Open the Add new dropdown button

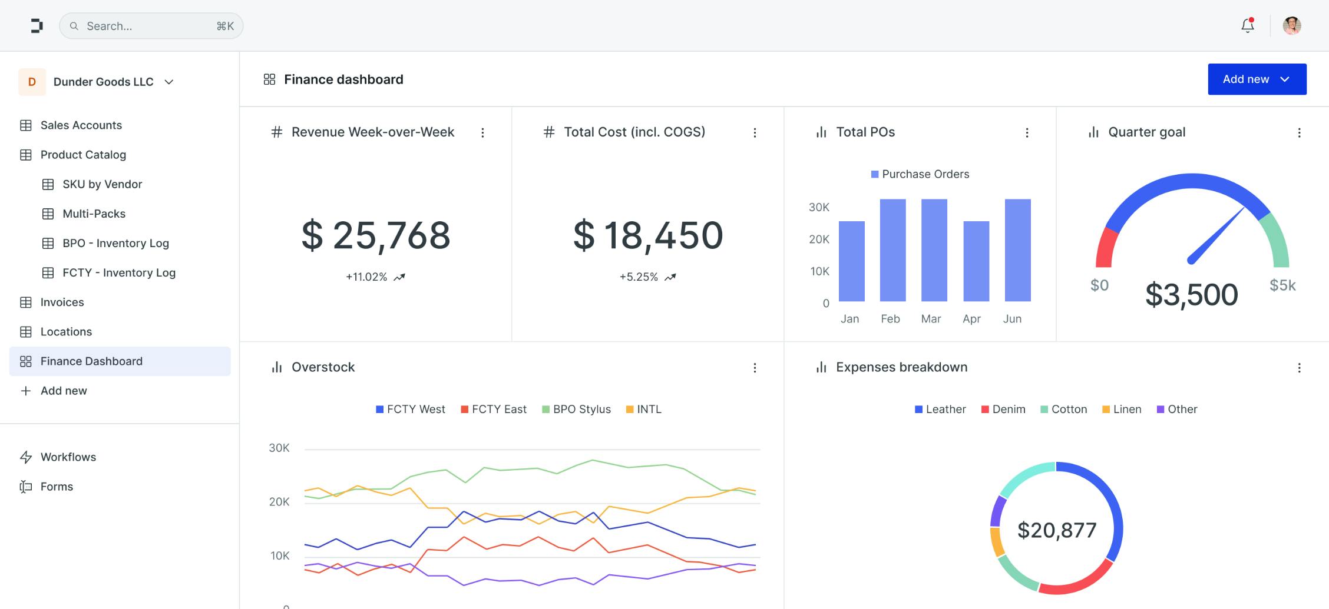pos(1257,79)
